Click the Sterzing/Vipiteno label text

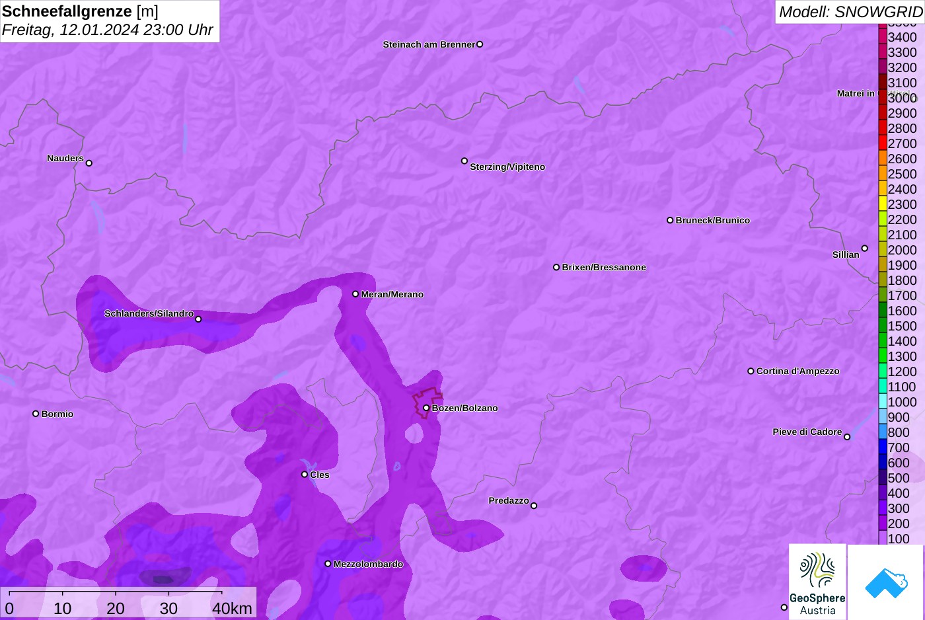point(507,167)
